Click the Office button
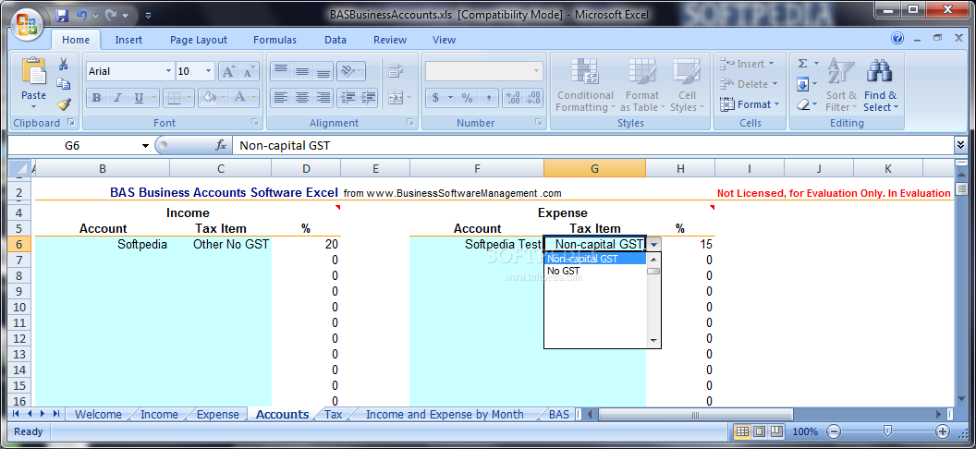The width and height of the screenshot is (976, 449). click(26, 25)
